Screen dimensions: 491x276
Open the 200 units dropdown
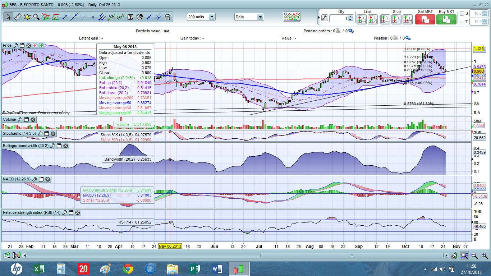[x=212, y=17]
